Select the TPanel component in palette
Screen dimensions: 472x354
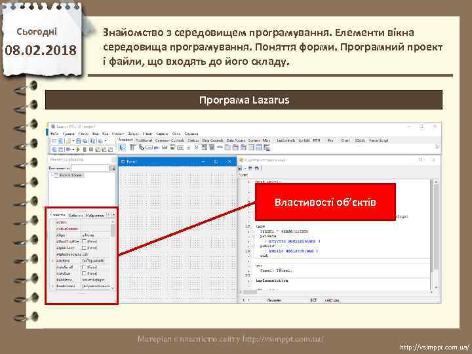tap(250, 147)
